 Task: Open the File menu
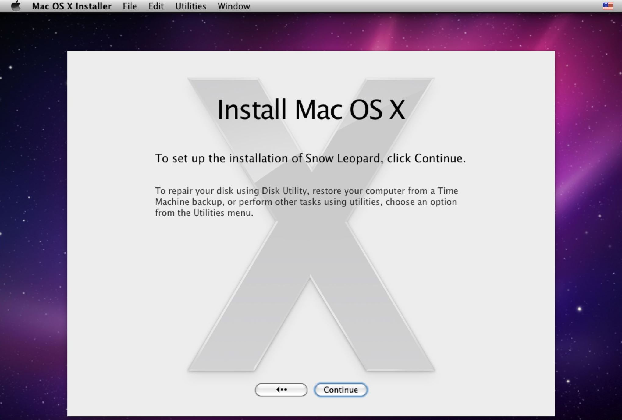(x=130, y=6)
